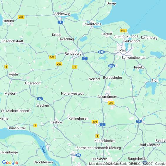Screen dimensions: 166x166
Task: Click the A215 highway shield
Action: (112, 66)
